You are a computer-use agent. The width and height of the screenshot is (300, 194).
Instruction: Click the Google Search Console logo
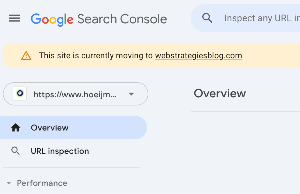point(99,18)
